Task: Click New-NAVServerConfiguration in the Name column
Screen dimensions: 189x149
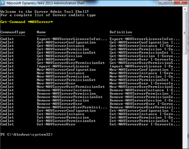Action: (66, 70)
